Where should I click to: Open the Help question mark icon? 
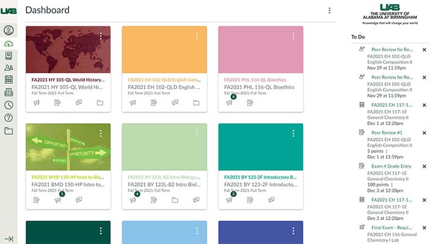(x=9, y=118)
